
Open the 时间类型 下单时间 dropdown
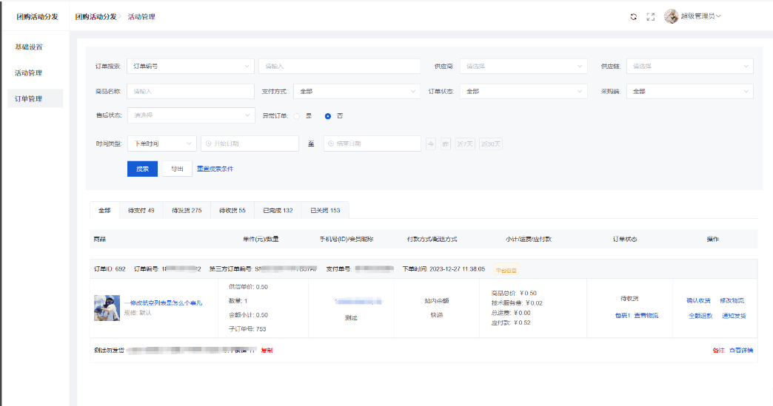161,143
